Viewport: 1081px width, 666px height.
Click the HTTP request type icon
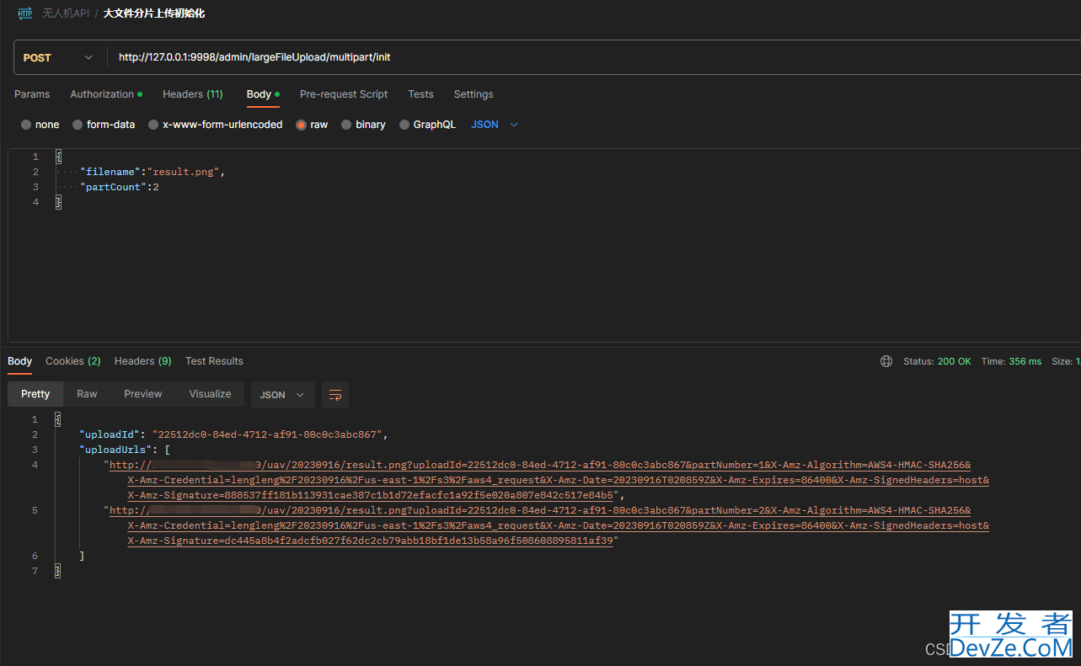(x=24, y=13)
